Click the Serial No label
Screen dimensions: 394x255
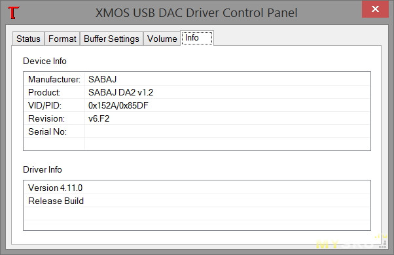point(48,131)
